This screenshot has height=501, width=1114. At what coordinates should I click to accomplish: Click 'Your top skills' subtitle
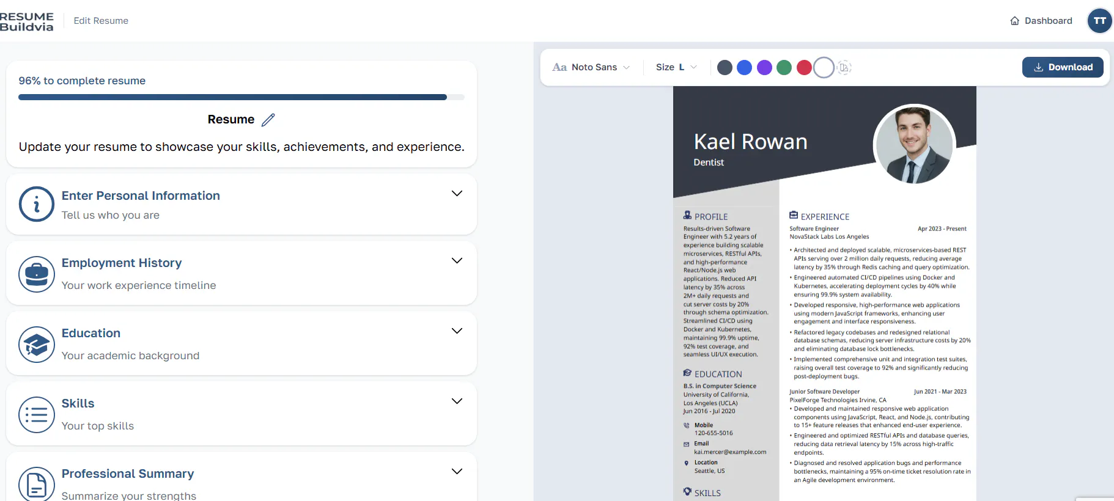(x=97, y=426)
